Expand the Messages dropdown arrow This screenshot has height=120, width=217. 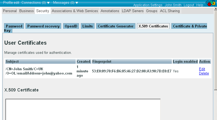77,3
